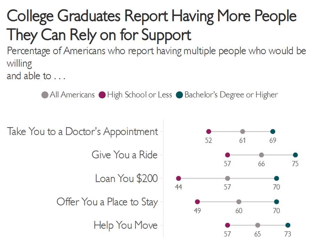Click the gray 65 dot on Help You Move
This screenshot has height=249, width=326.
click(x=257, y=225)
